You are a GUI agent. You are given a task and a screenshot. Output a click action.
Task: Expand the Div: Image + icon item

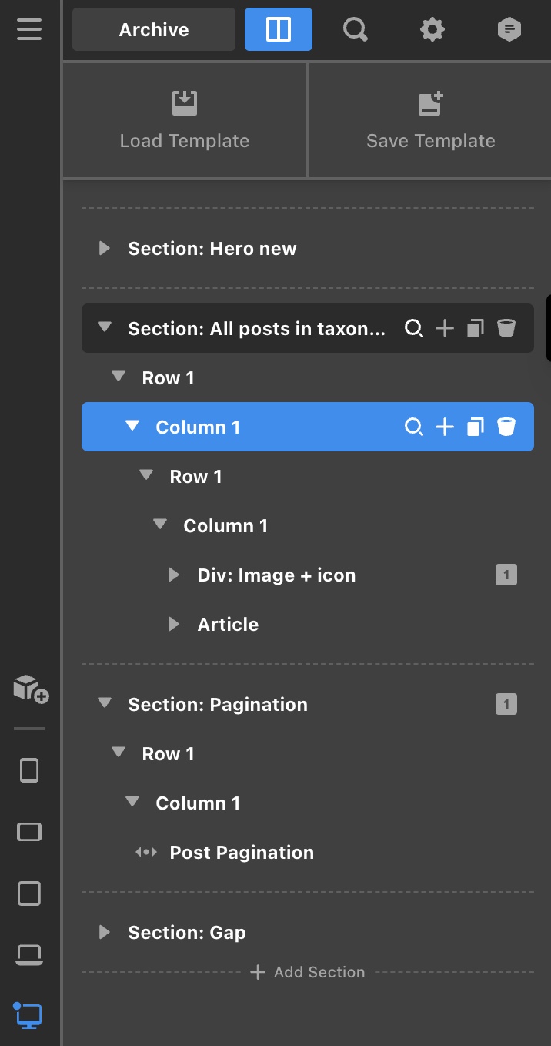click(x=174, y=575)
